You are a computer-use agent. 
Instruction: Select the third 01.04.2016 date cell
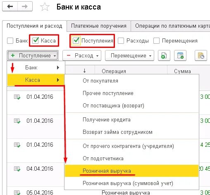point(40,145)
